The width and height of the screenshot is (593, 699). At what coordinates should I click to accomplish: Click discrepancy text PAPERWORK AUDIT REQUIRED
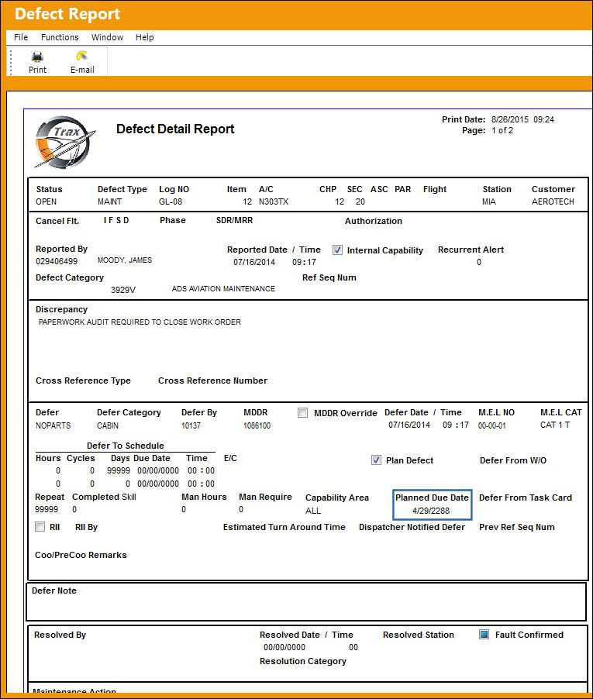[x=140, y=322]
